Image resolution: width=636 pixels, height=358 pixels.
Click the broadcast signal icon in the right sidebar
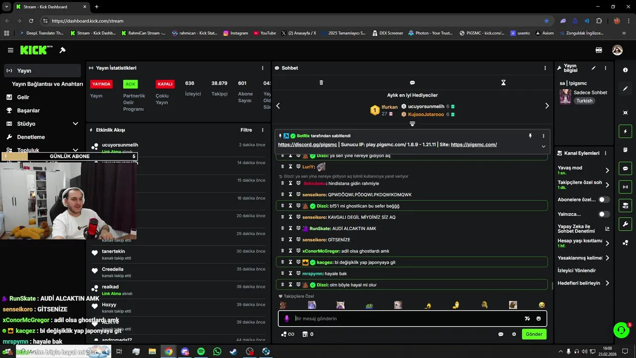click(x=625, y=187)
